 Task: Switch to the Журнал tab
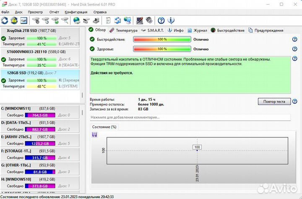pos(197,31)
